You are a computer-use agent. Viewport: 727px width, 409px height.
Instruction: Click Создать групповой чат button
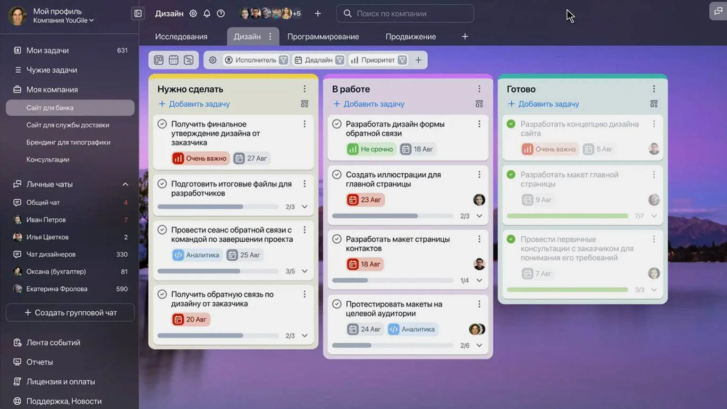(x=70, y=313)
